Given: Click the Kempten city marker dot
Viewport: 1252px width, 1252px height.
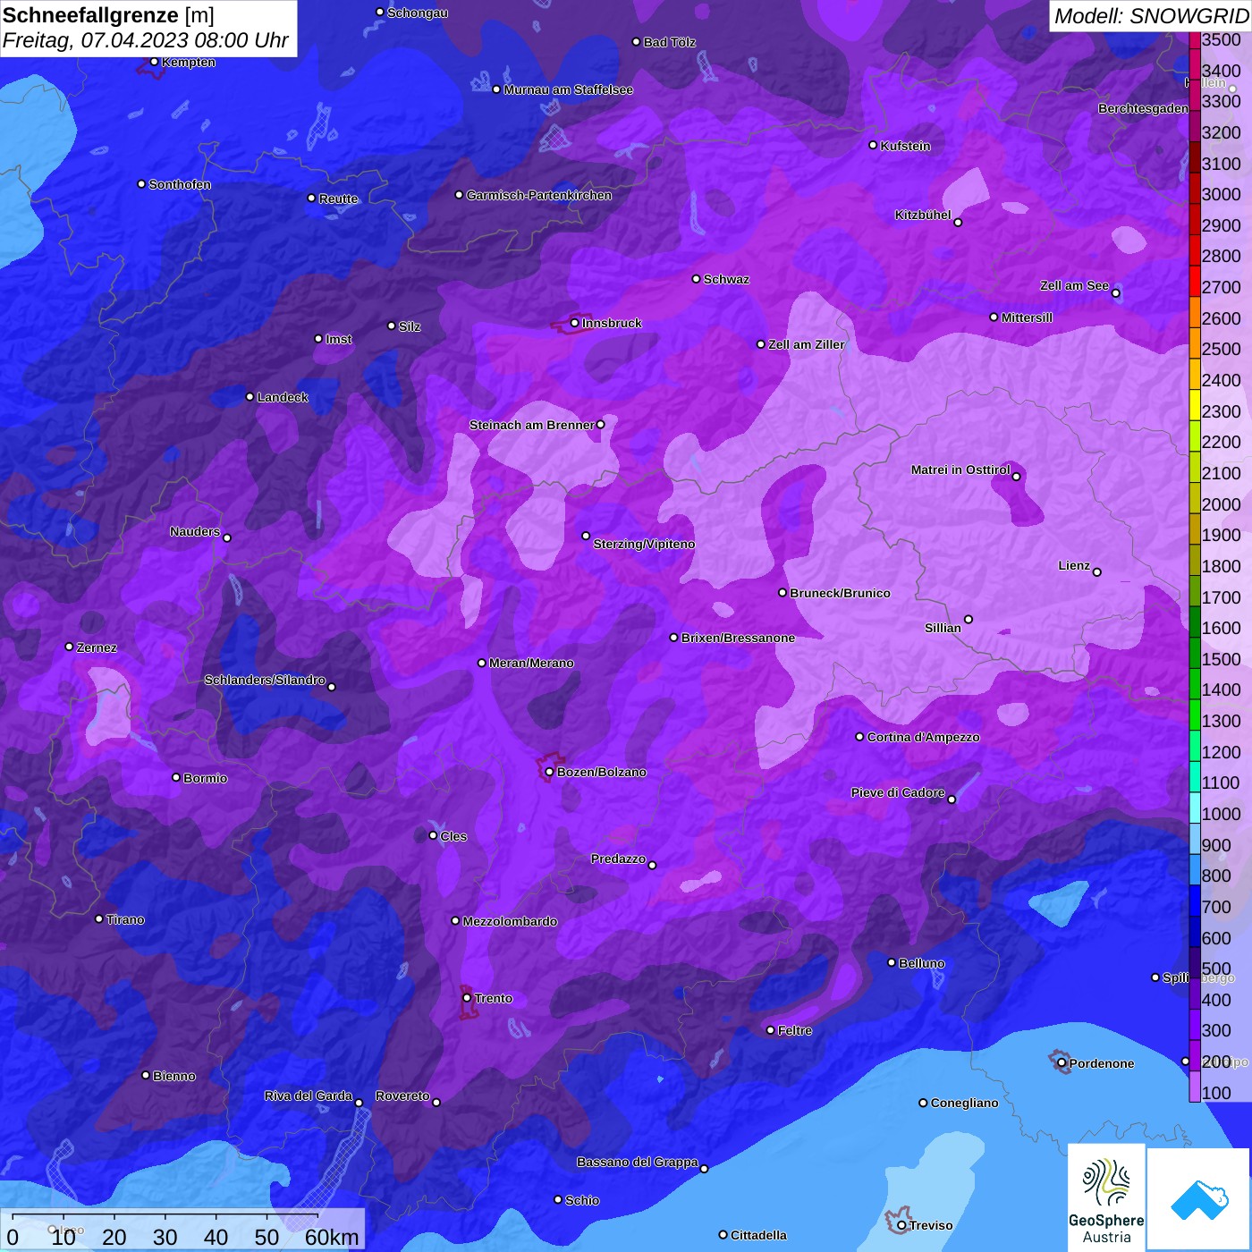Looking at the screenshot, I should [x=154, y=62].
